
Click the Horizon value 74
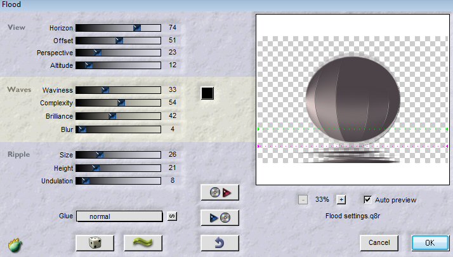(x=173, y=27)
